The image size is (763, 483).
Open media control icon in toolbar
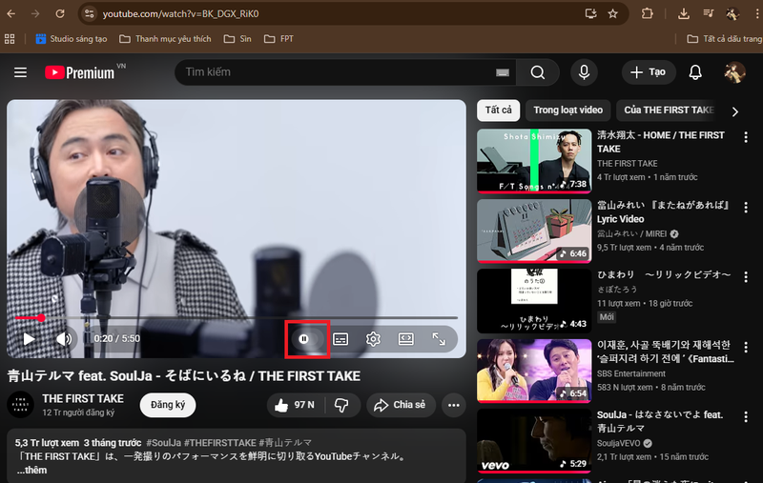click(709, 13)
